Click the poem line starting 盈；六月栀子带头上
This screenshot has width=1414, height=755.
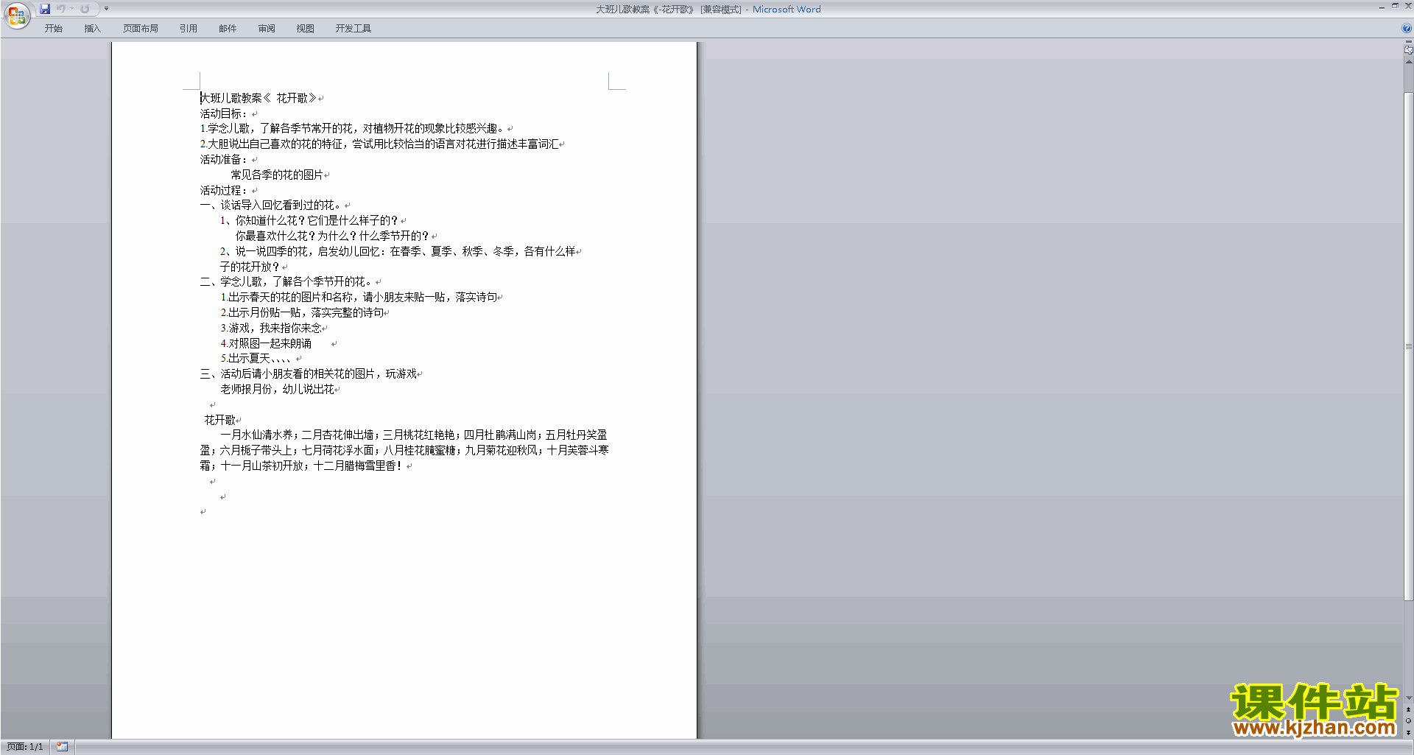point(404,450)
